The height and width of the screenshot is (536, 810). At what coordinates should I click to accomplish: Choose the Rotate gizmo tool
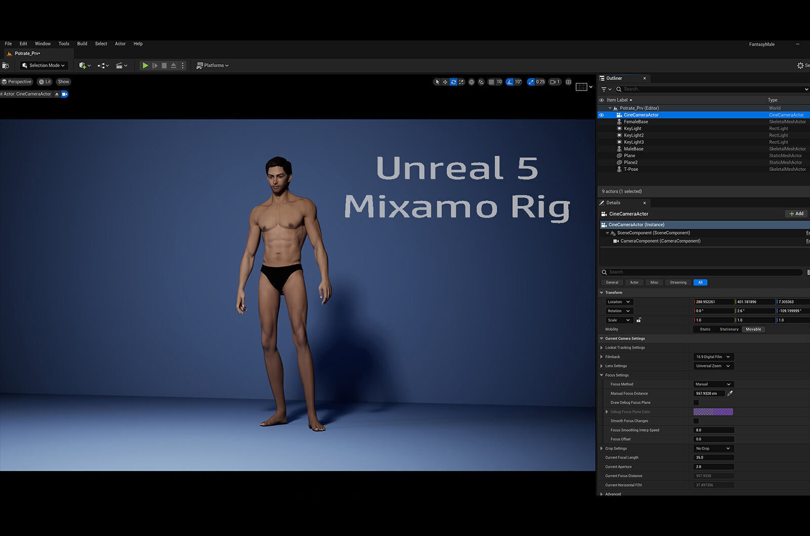(453, 81)
